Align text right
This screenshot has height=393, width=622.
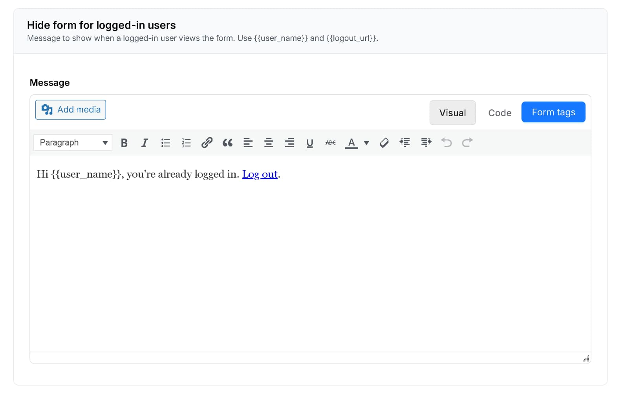pos(289,143)
